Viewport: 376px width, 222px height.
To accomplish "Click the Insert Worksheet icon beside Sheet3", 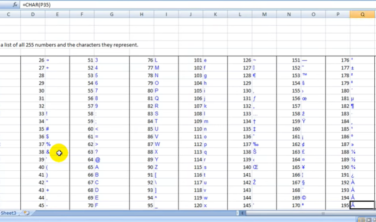I will click(x=26, y=213).
